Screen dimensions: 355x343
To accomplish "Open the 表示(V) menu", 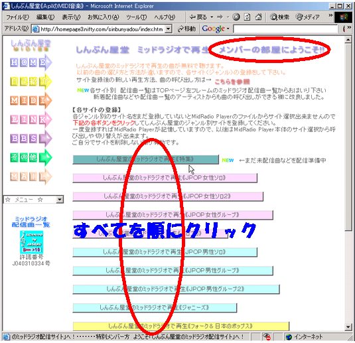I will point(71,17).
